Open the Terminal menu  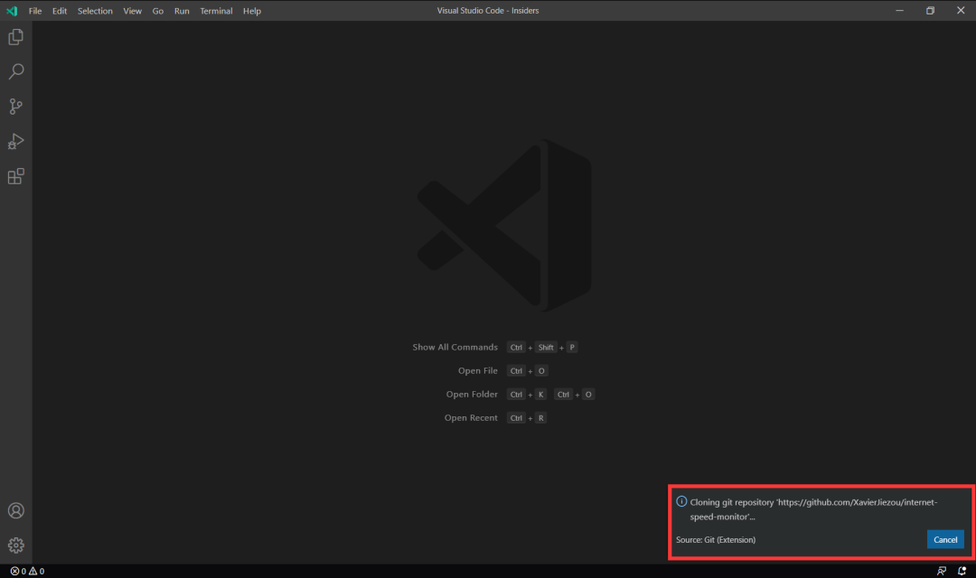pos(216,11)
